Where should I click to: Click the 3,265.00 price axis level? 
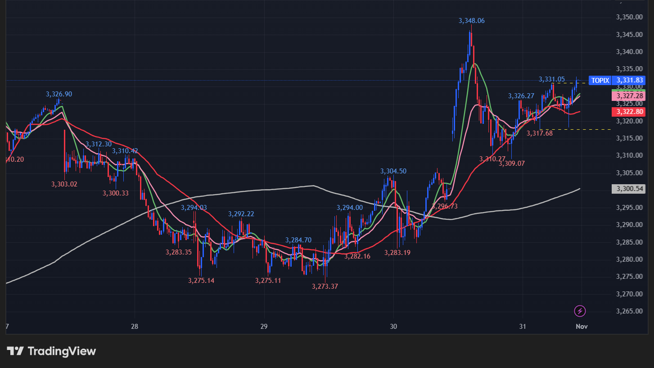628,311
